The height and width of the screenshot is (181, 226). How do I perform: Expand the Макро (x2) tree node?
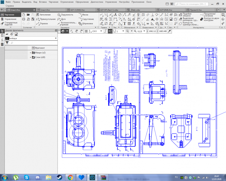click(x=31, y=53)
